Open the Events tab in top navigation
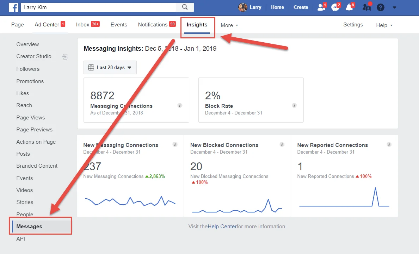419x254 pixels. [x=119, y=25]
